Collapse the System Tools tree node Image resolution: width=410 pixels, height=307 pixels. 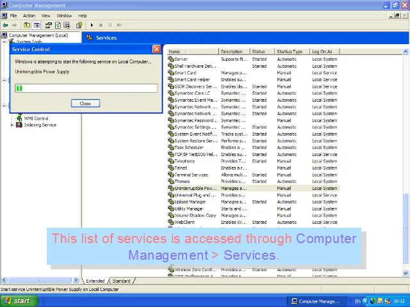[x=4, y=42]
